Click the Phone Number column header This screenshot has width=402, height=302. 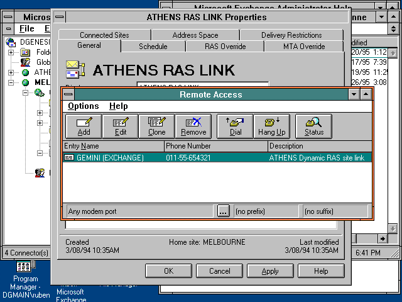pyautogui.click(x=216, y=146)
